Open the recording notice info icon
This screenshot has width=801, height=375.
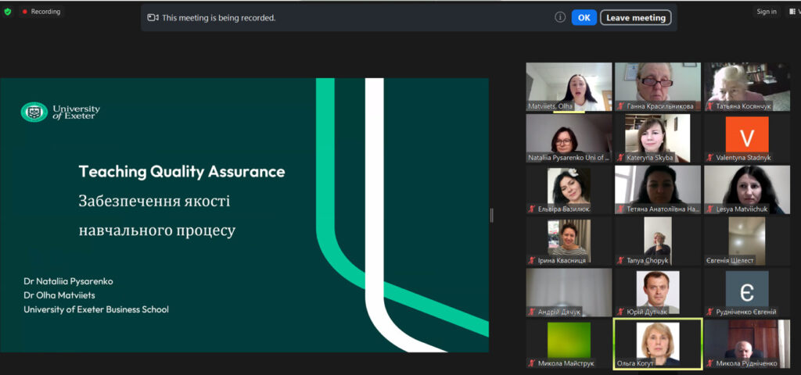pos(560,17)
